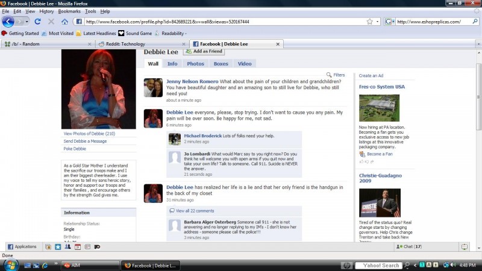Go to the Firefox home page icon

click(64, 22)
